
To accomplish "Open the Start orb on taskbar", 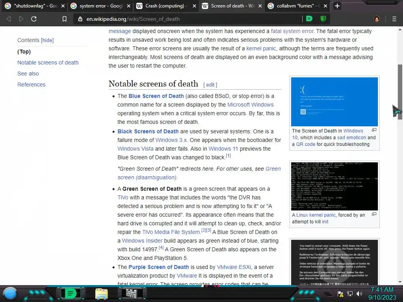I will click(11, 293).
